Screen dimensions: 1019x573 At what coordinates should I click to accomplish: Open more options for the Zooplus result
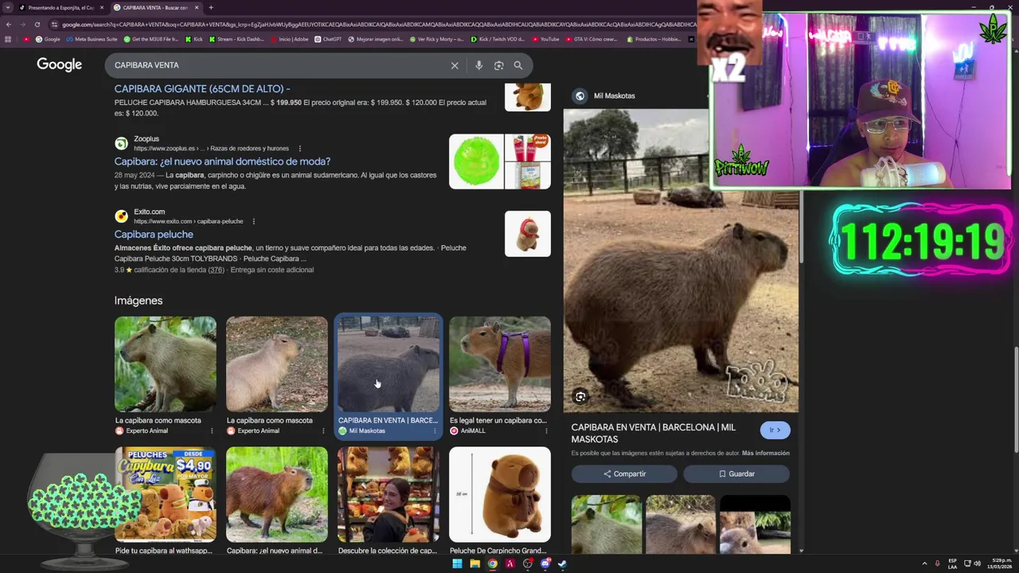point(300,149)
